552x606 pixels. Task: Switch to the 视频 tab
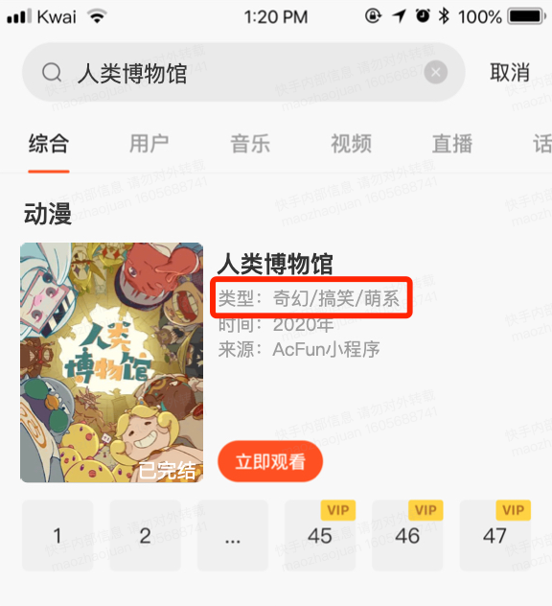tap(351, 144)
